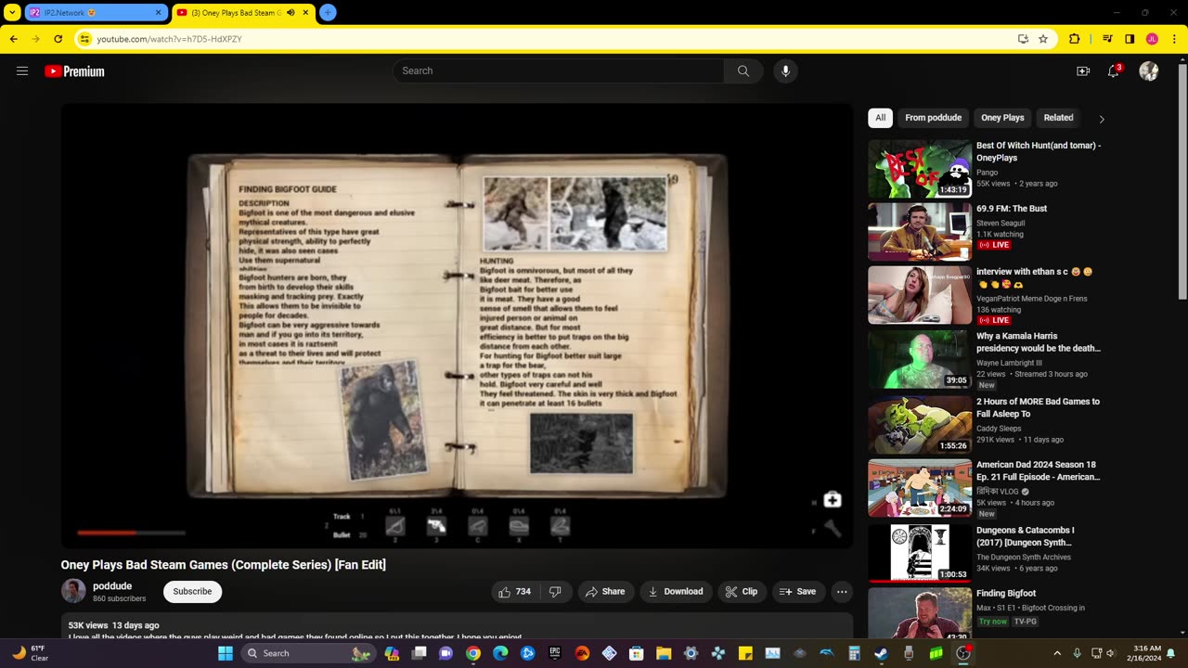Open Kamala Harris presidency video thumbnail

click(x=920, y=359)
